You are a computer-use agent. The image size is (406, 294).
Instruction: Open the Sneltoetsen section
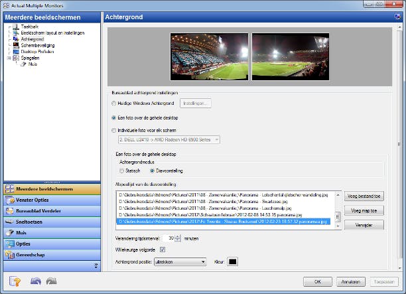(52, 222)
